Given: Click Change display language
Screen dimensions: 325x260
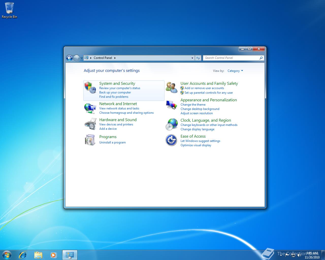Looking at the screenshot, I should [197, 129].
